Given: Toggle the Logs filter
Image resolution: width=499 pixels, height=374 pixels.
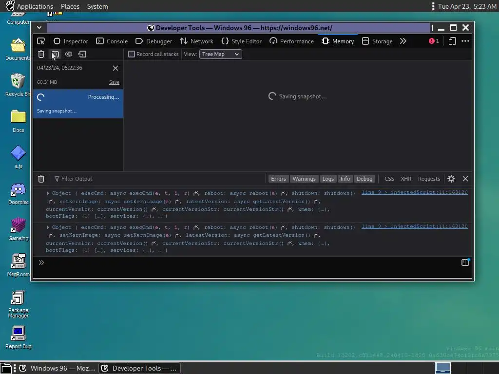Looking at the screenshot, I should pyautogui.click(x=328, y=179).
